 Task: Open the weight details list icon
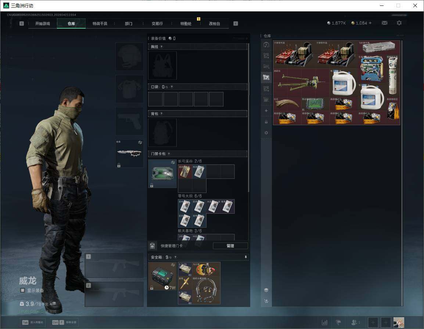click(54, 303)
